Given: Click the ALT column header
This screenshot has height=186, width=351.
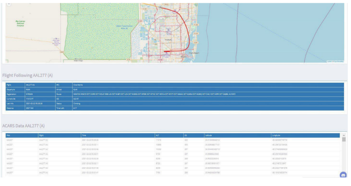Looking at the screenshot, I should coord(157,135).
